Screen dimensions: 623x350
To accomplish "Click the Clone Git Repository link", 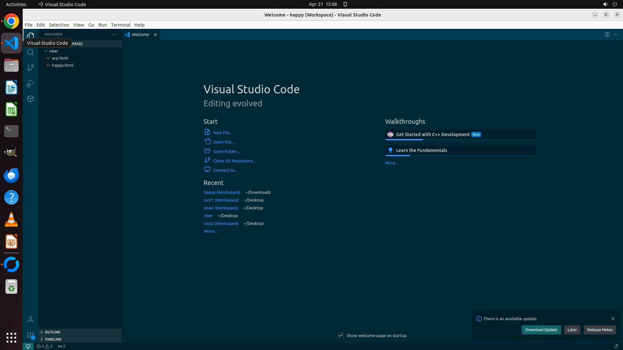I will pos(234,161).
